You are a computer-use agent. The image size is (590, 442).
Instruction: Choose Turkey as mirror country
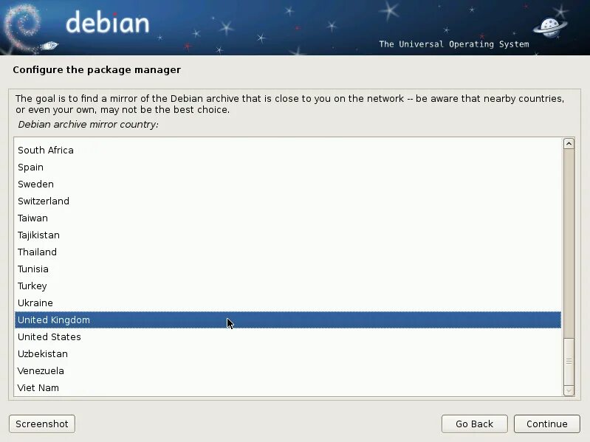click(x=288, y=286)
